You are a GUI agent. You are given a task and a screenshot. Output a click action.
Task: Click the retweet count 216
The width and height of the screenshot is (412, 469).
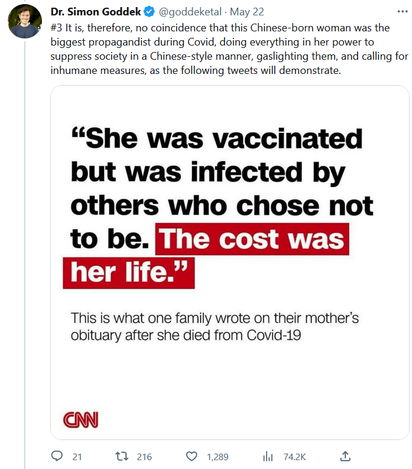144,457
